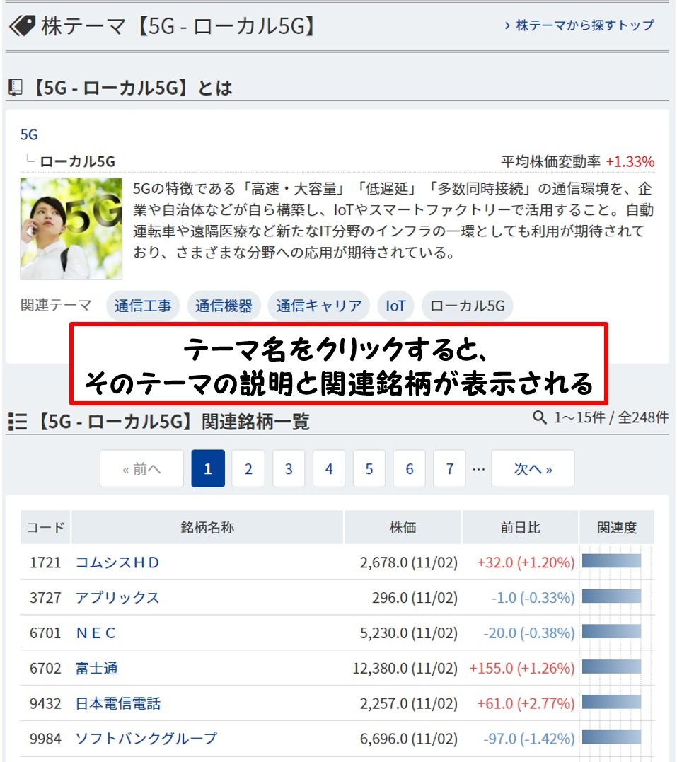The image size is (677, 762).
Task: Go to pagination page 5
Action: click(x=369, y=468)
